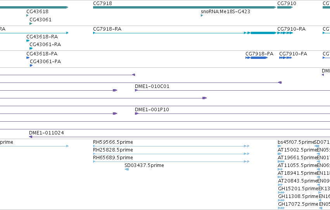Click the CG43618-PA protein label
Image resolution: width=330 pixels, height=210 pixels.
point(42,54)
